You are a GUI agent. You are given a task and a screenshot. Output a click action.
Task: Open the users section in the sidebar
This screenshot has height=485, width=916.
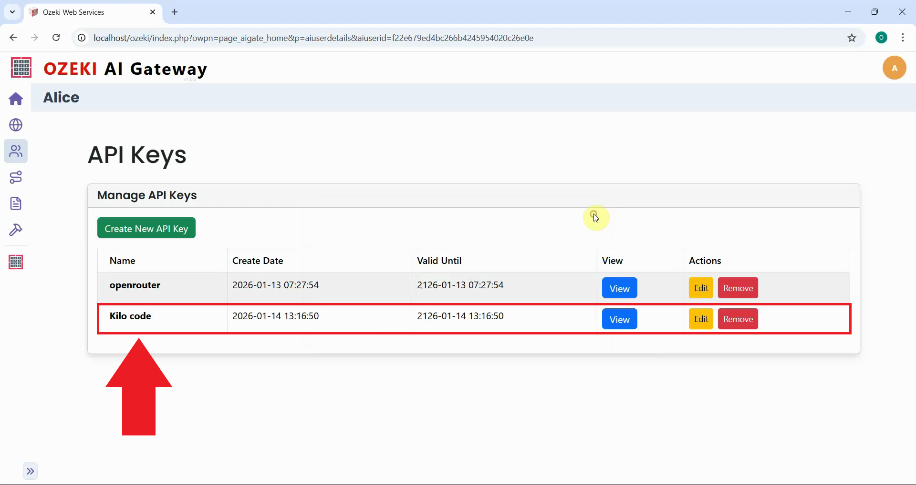pyautogui.click(x=16, y=151)
